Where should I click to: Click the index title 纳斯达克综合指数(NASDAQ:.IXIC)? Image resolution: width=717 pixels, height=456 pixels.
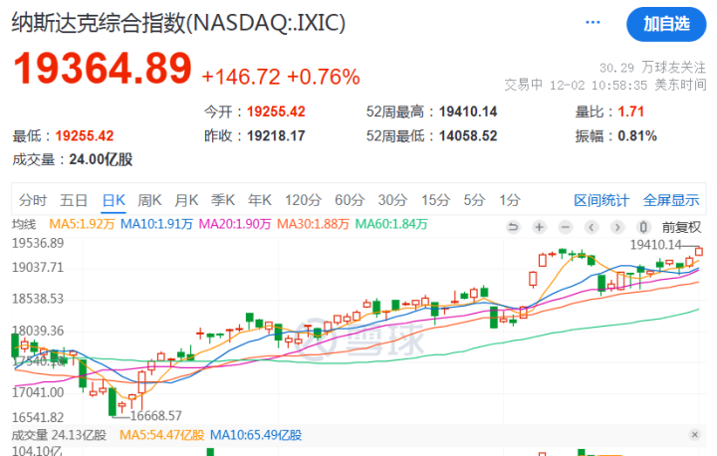178,23
